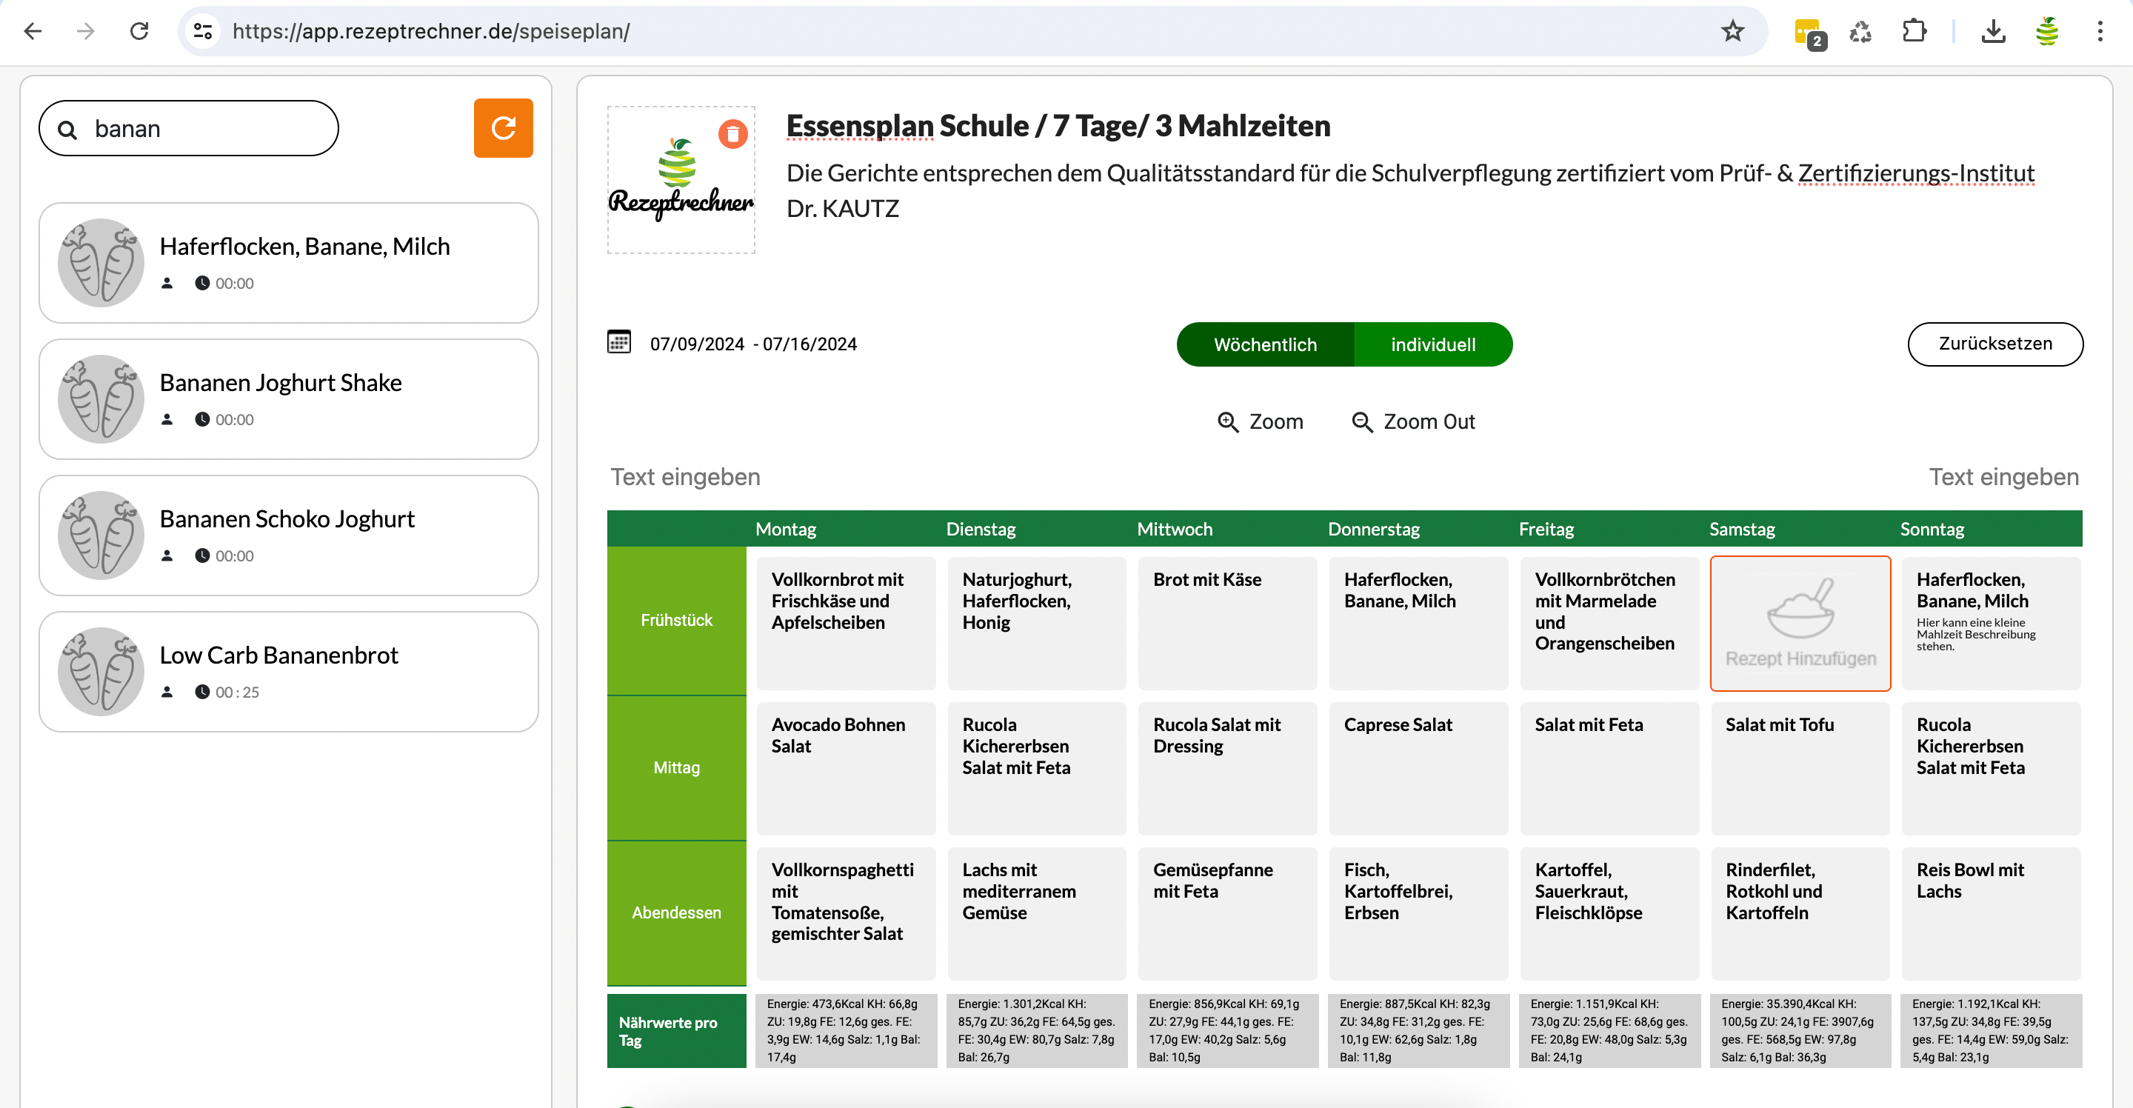2133x1108 pixels.
Task: Click the Rezeptrechner apple extension icon
Action: click(2047, 31)
